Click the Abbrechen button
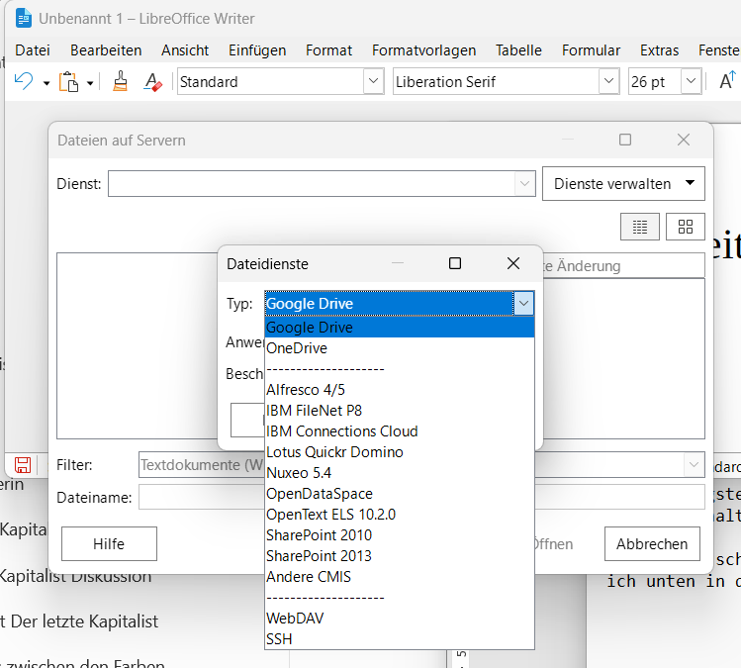Image resolution: width=741 pixels, height=668 pixels. click(652, 543)
